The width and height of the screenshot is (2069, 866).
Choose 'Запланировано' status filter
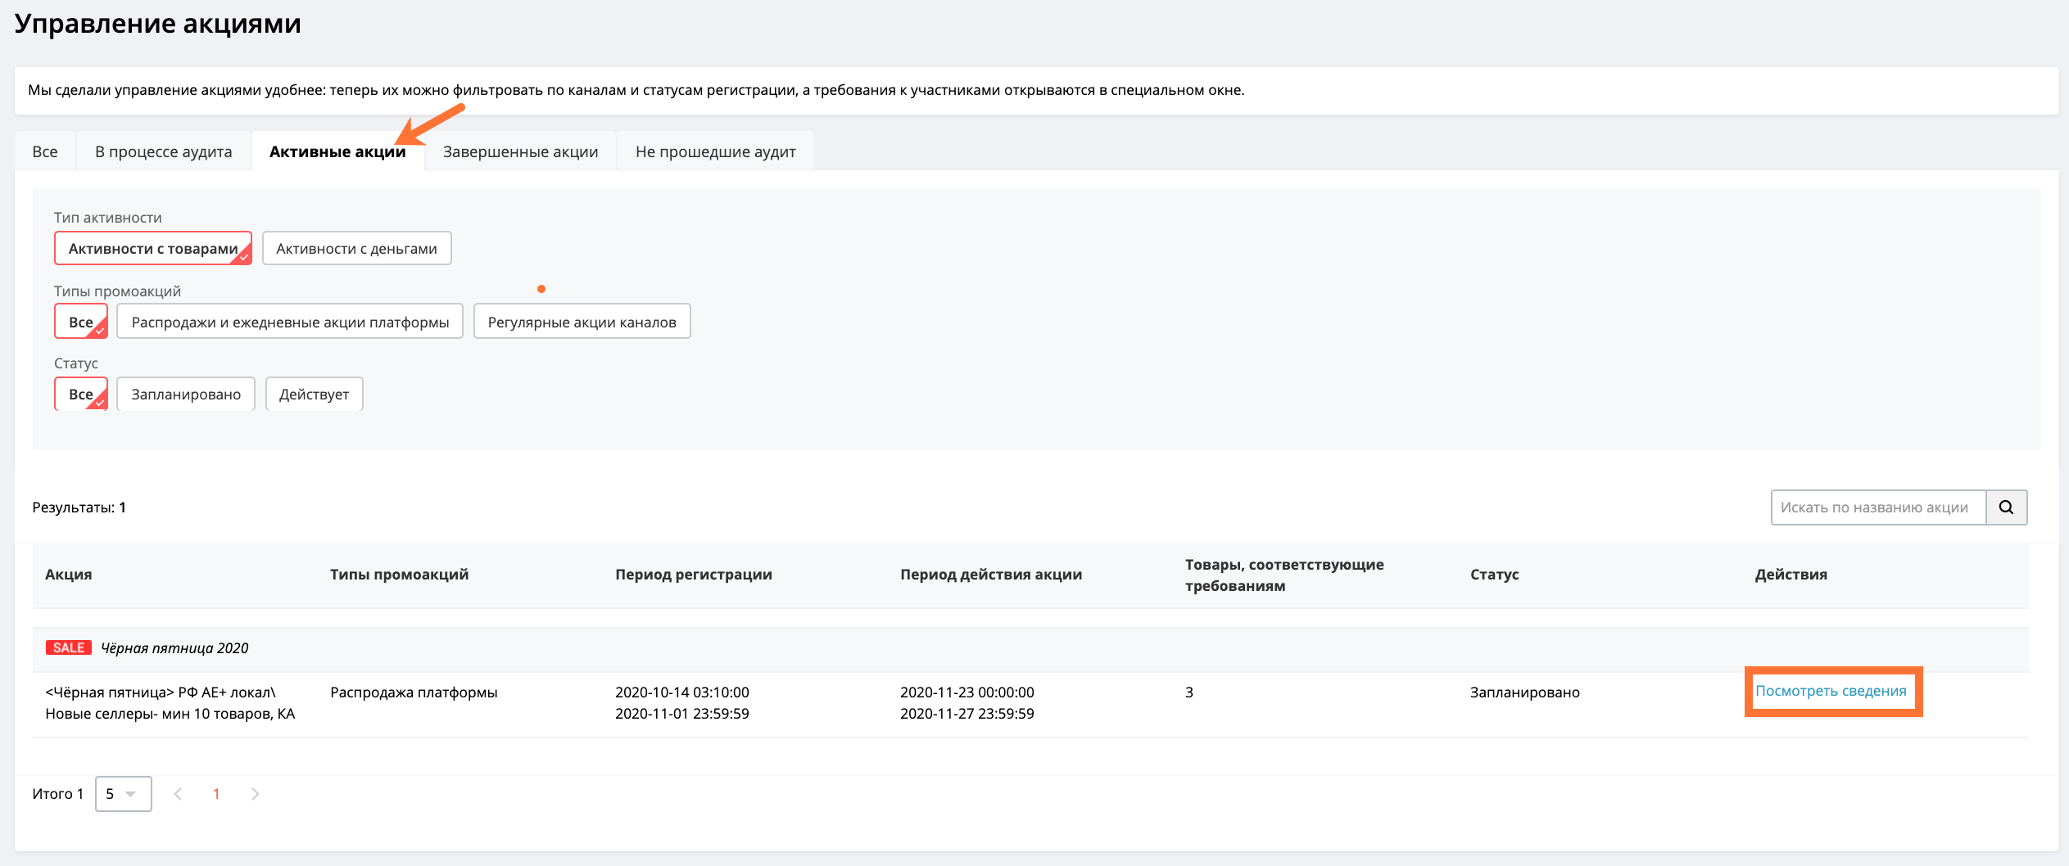186,394
